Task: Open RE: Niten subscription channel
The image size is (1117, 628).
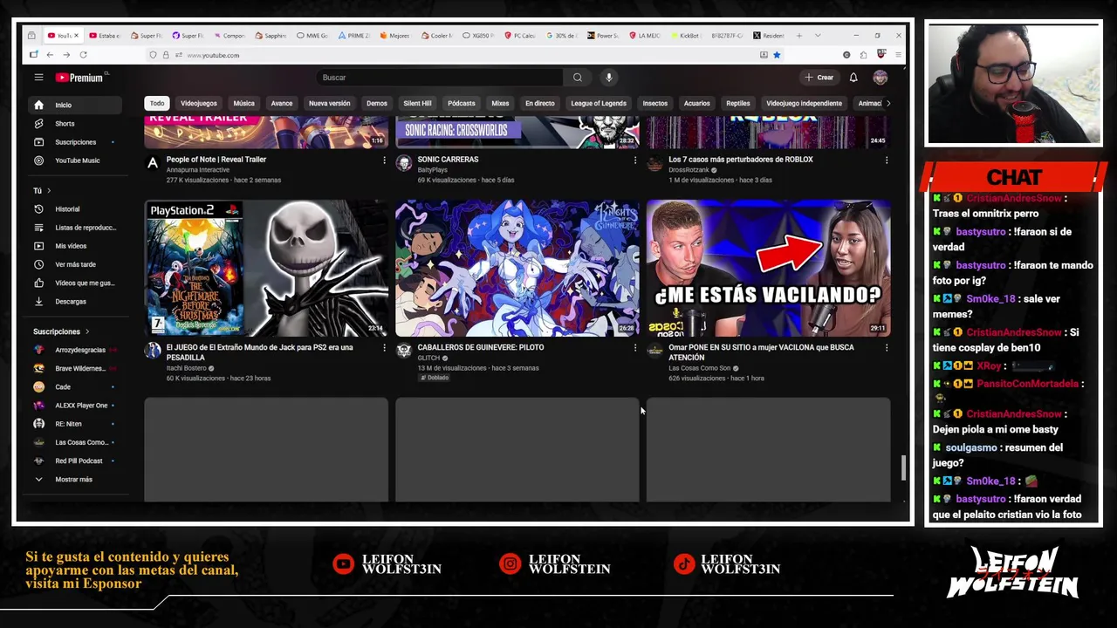Action: pyautogui.click(x=76, y=424)
